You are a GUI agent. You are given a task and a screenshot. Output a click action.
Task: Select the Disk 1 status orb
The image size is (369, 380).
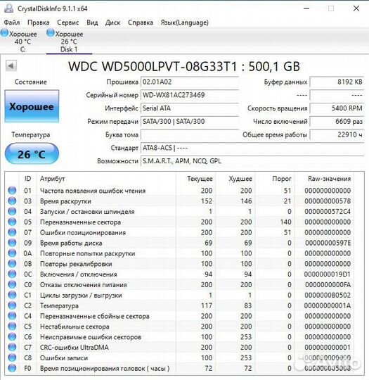click(x=51, y=33)
